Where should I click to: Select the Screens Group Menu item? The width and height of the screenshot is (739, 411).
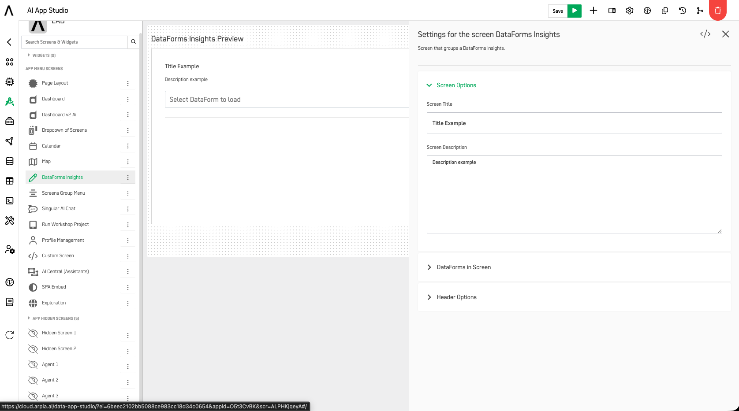click(x=63, y=193)
